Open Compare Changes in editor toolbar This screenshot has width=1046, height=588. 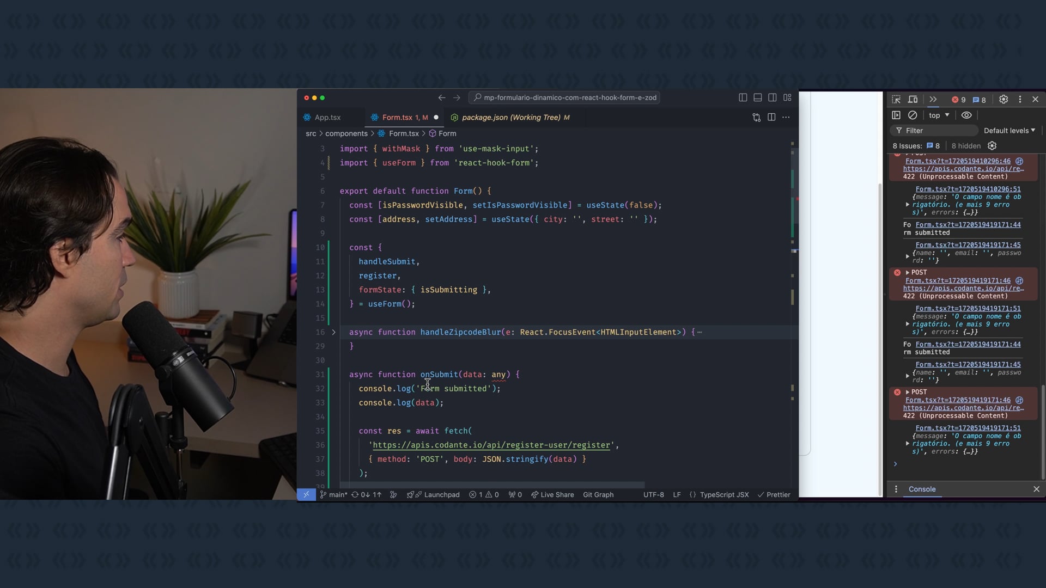[x=756, y=118]
